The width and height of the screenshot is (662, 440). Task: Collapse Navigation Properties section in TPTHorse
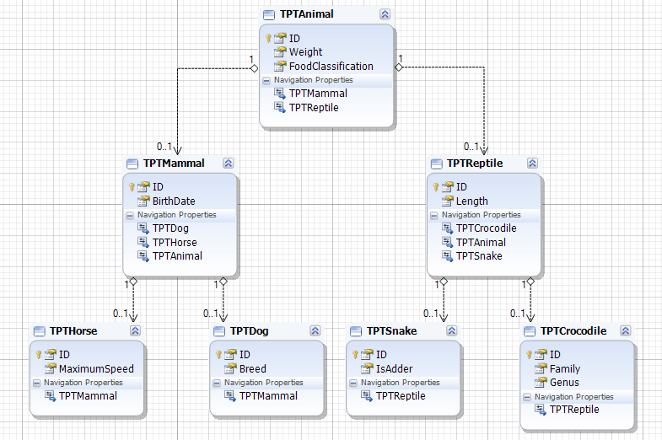tap(37, 383)
